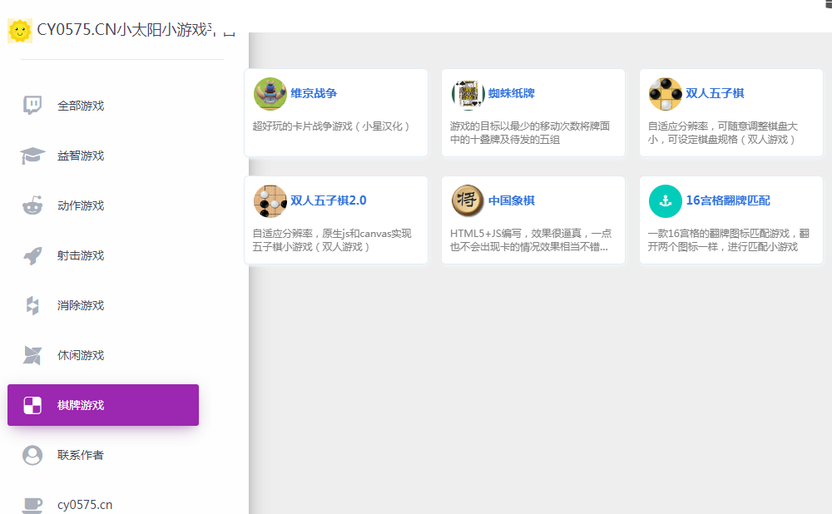This screenshot has height=514, width=832.
Task: Click the 蜘蛛纸牌 description about 移动次数
Action: [x=529, y=132]
